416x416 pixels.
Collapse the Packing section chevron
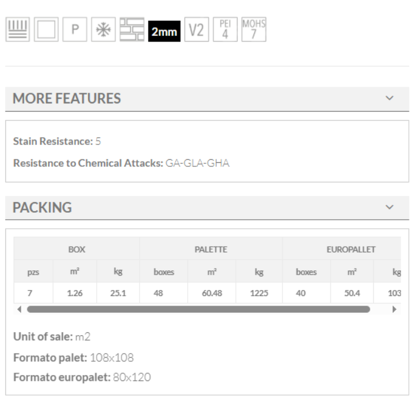click(389, 207)
